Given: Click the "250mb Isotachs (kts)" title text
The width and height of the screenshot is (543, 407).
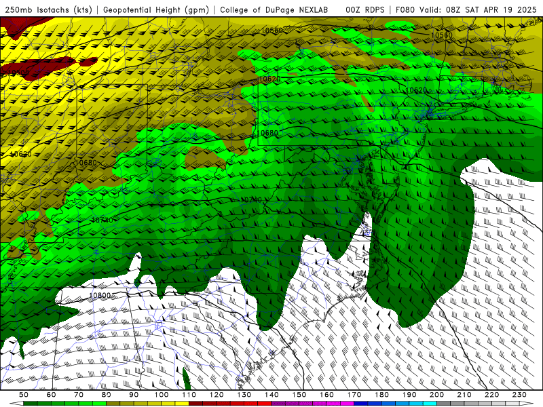Looking at the screenshot, I should 49,10.
